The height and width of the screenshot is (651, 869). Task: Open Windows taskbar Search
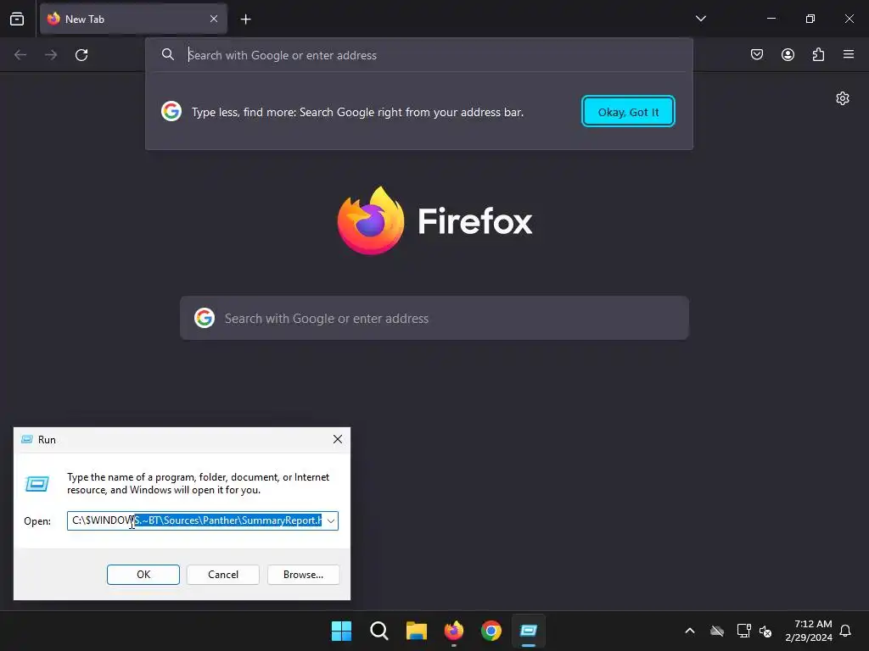(379, 631)
